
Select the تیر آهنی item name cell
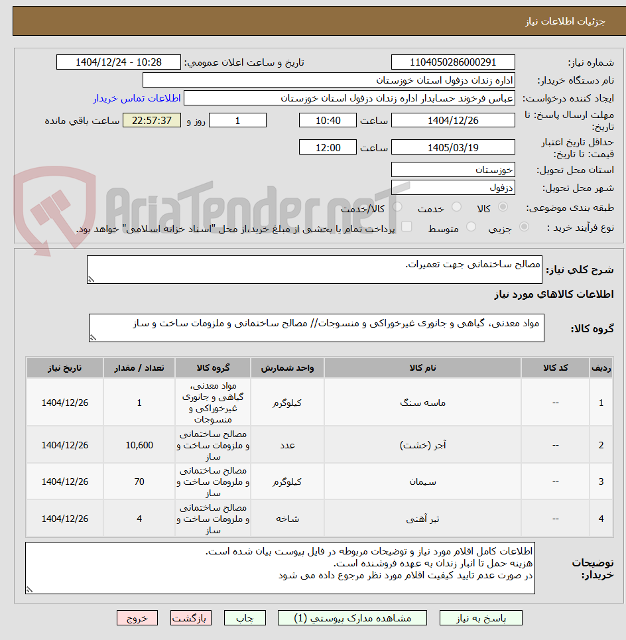click(x=422, y=519)
